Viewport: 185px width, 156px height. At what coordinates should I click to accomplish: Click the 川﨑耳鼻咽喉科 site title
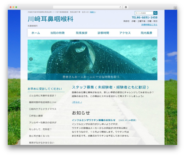[x=51, y=19]
